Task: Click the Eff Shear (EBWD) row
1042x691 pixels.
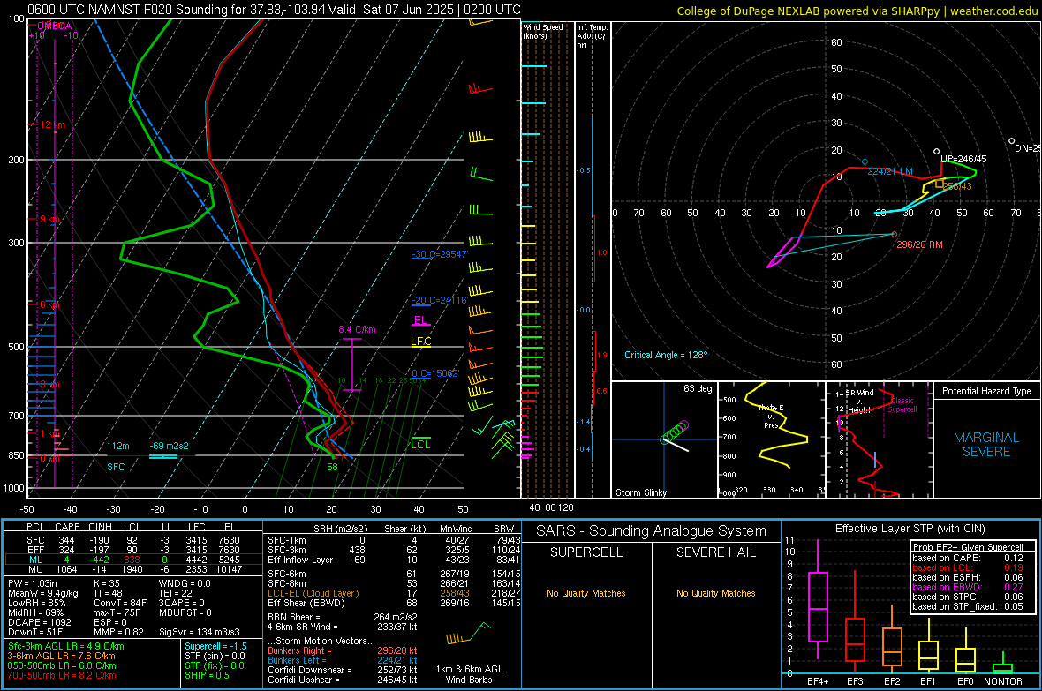Action: (x=394, y=604)
